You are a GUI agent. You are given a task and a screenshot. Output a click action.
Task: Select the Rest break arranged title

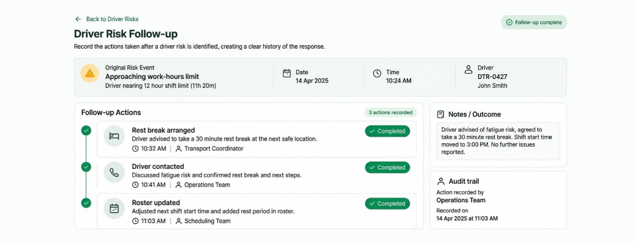point(164,131)
